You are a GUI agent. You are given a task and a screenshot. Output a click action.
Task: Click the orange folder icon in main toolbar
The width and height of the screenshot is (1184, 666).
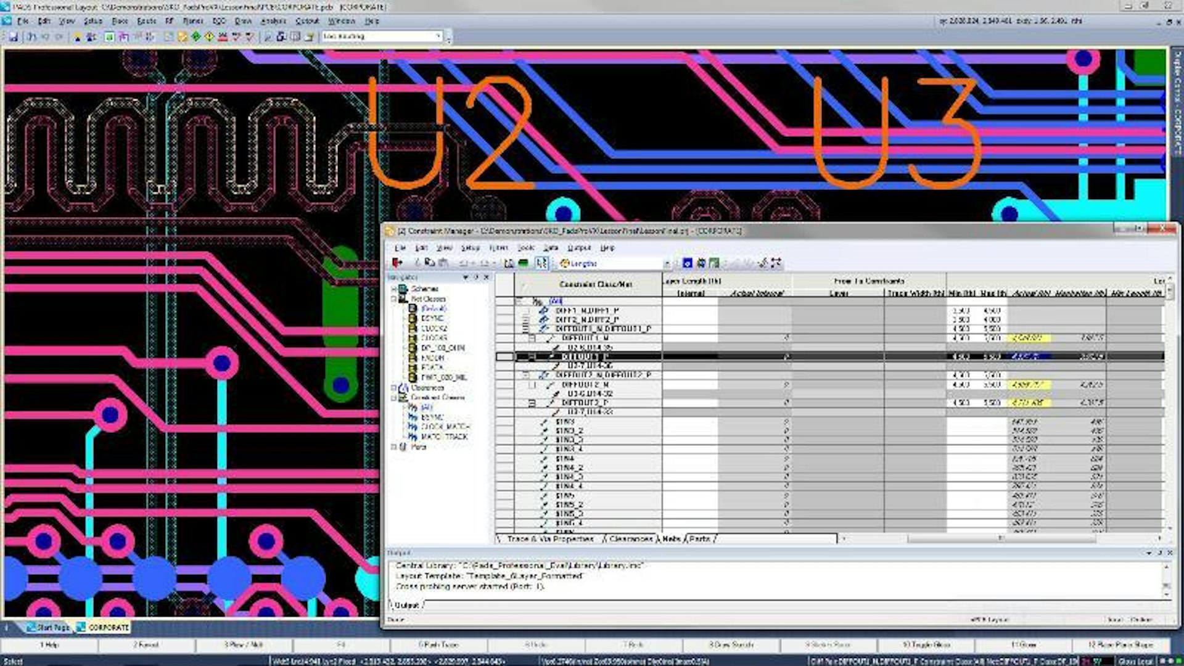pyautogui.click(x=182, y=37)
